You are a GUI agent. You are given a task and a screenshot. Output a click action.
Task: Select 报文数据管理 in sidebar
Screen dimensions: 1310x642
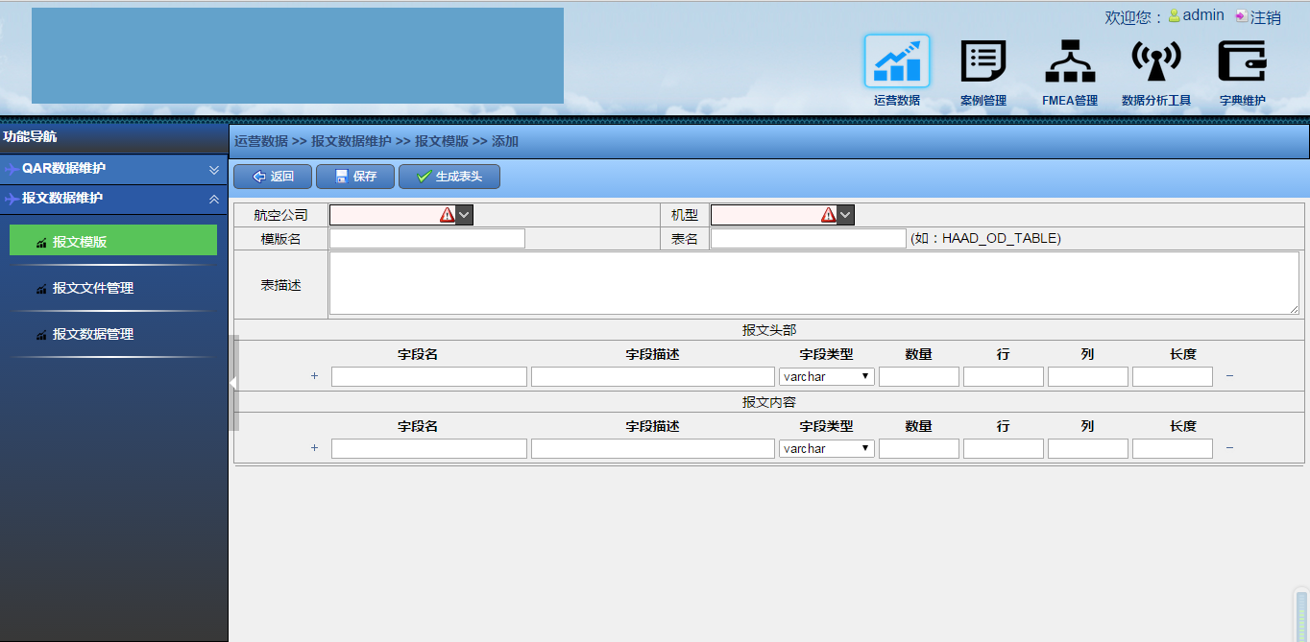[93, 334]
